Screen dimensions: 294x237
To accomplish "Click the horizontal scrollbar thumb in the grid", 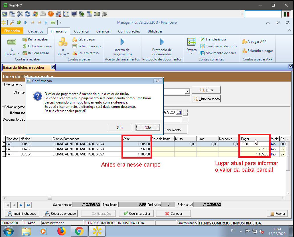I will tap(50, 198).
